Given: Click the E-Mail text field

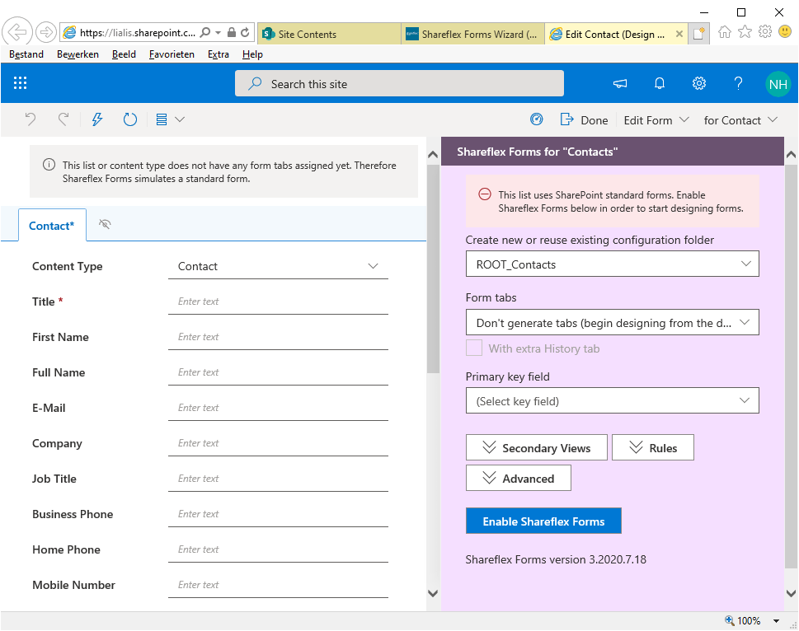Looking at the screenshot, I should point(278,408).
